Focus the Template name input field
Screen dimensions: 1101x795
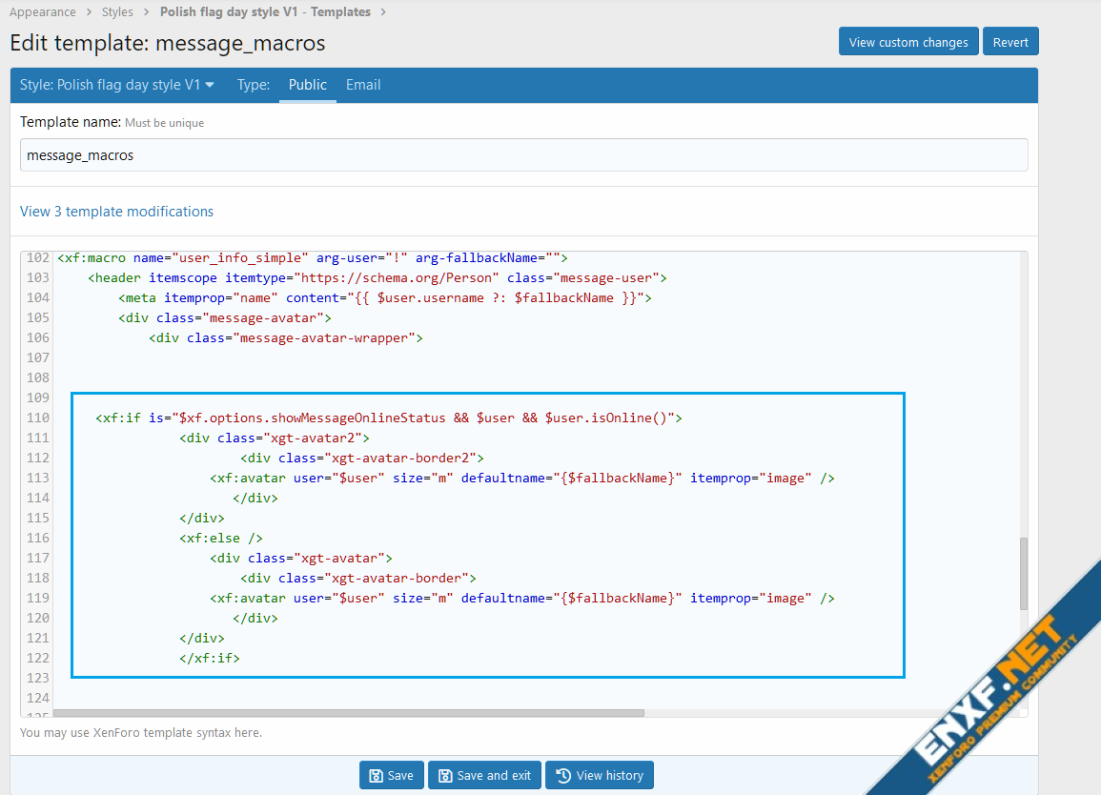(x=523, y=154)
